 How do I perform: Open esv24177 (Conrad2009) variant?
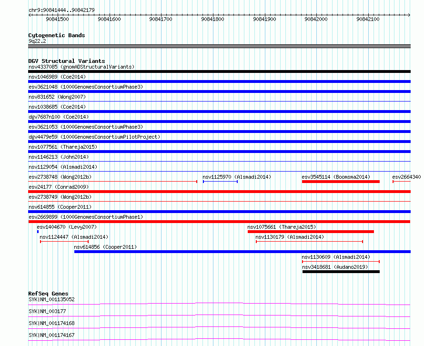59,187
